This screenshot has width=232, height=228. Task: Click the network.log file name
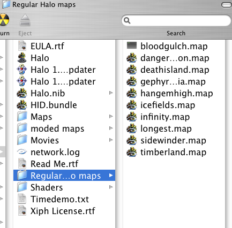pos(55,153)
